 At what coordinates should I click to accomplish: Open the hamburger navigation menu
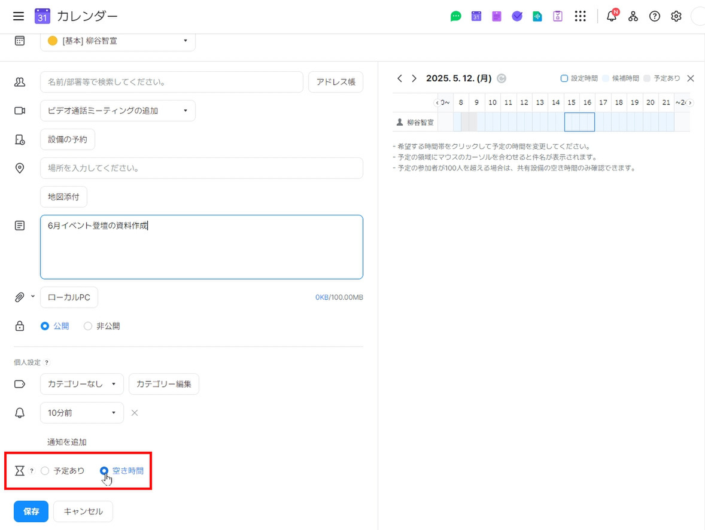coord(19,16)
